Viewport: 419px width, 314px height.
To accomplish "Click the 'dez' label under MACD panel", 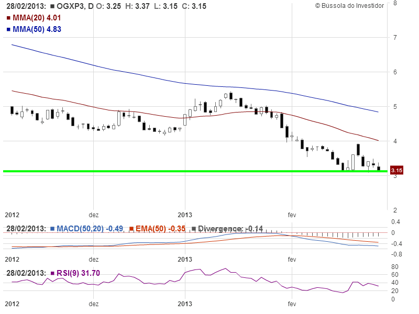I will pyautogui.click(x=94, y=260).
